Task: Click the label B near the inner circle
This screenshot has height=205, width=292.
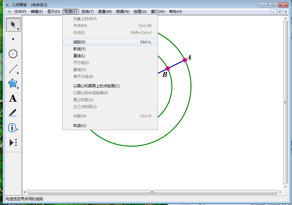Action: (164, 74)
